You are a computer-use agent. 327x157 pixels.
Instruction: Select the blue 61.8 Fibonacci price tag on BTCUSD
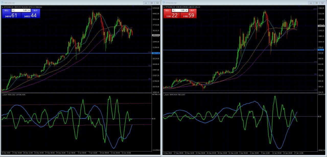coord(156,53)
